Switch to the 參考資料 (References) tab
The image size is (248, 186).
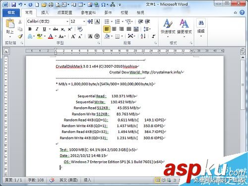click(x=88, y=12)
